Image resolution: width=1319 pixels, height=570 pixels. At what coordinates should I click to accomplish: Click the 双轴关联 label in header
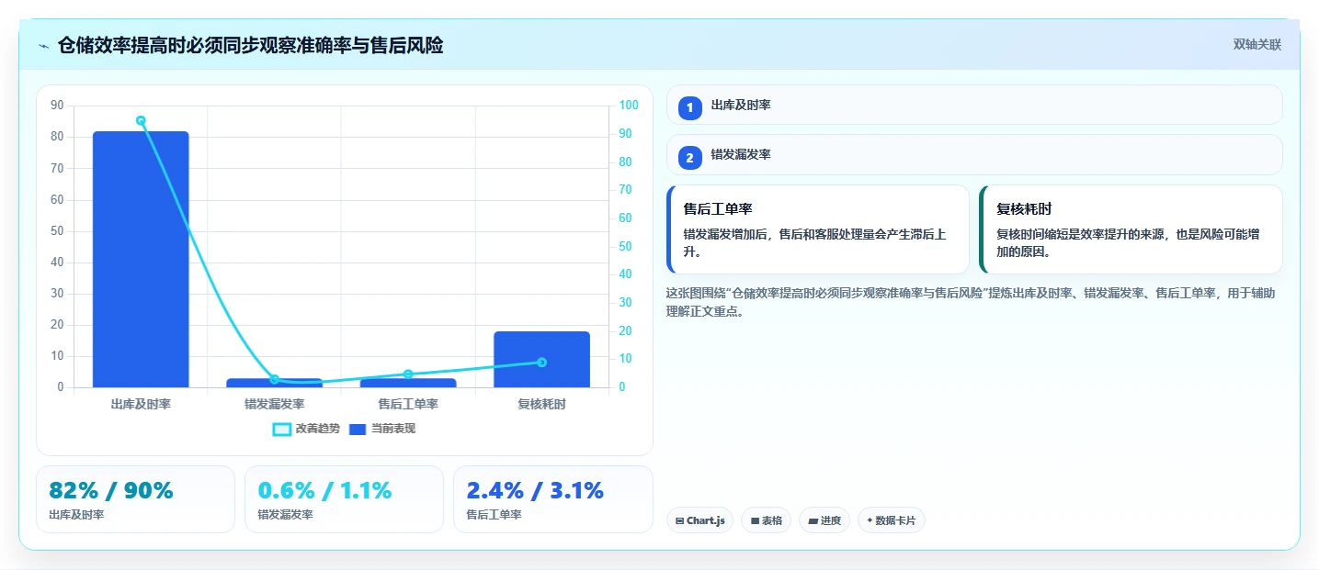click(1256, 45)
